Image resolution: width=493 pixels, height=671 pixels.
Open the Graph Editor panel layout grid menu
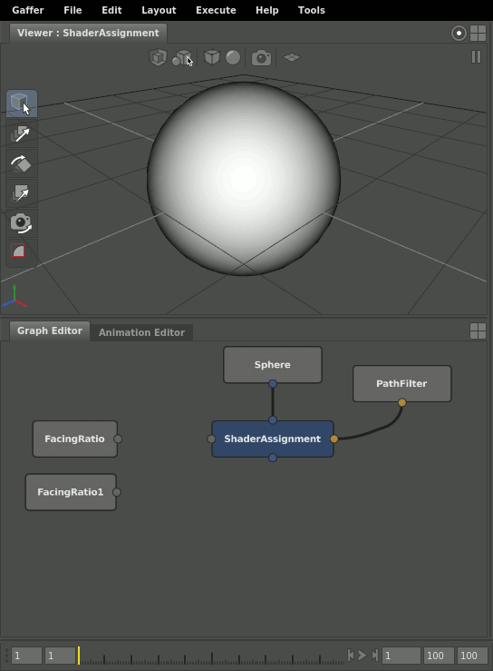pos(478,331)
